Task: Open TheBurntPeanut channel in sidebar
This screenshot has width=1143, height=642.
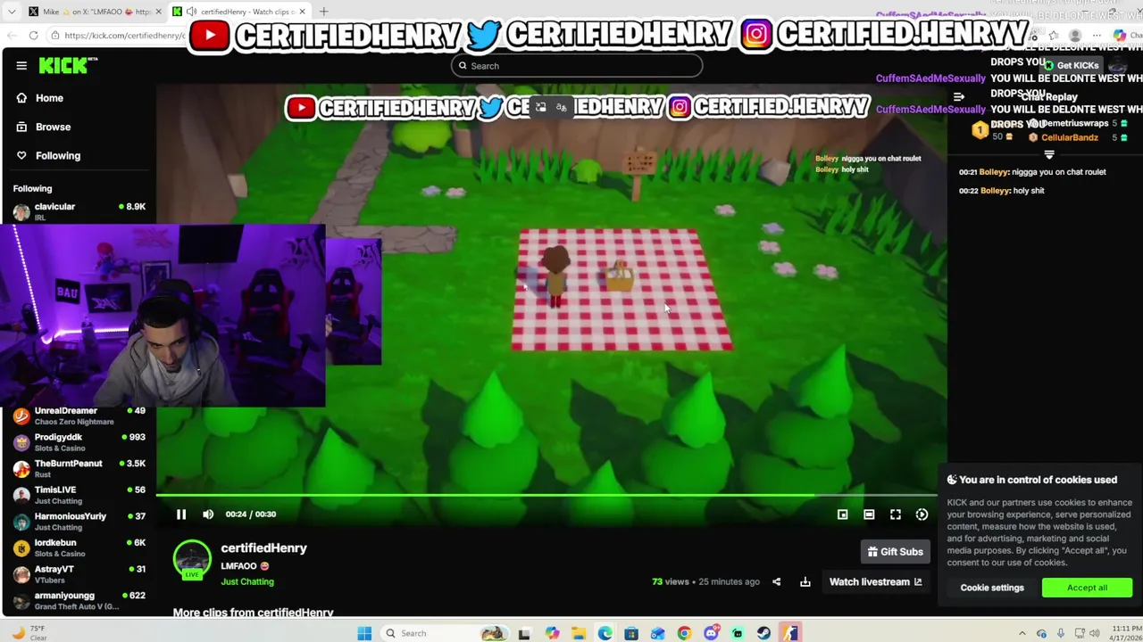Action: tap(79, 468)
